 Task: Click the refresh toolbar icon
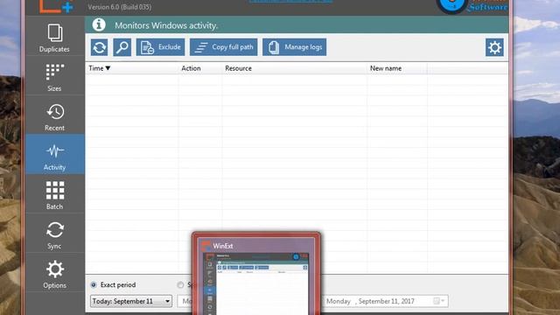click(99, 47)
